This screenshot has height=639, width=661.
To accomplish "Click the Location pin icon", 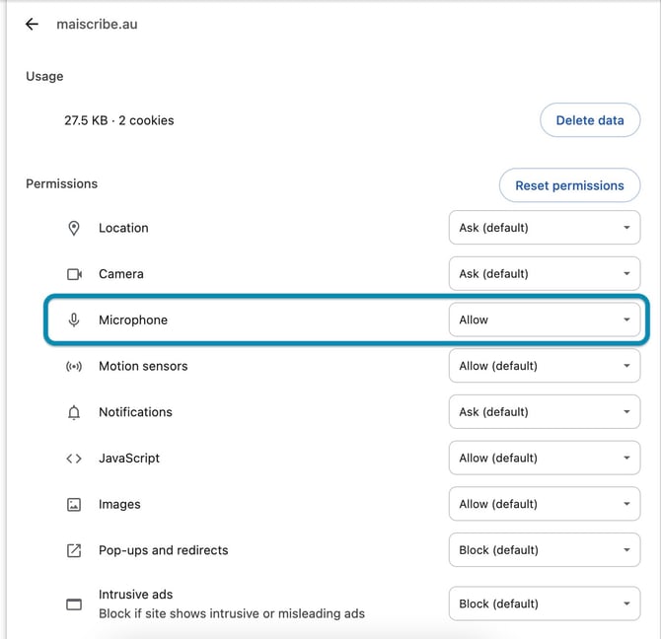I will (x=74, y=228).
